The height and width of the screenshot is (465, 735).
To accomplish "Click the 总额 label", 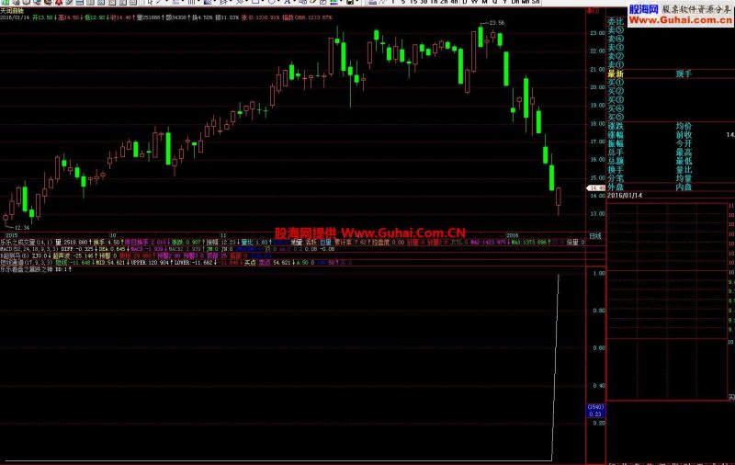I will (616, 161).
